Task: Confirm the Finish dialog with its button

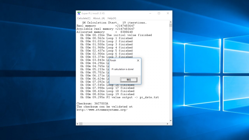Action: (x=129, y=80)
